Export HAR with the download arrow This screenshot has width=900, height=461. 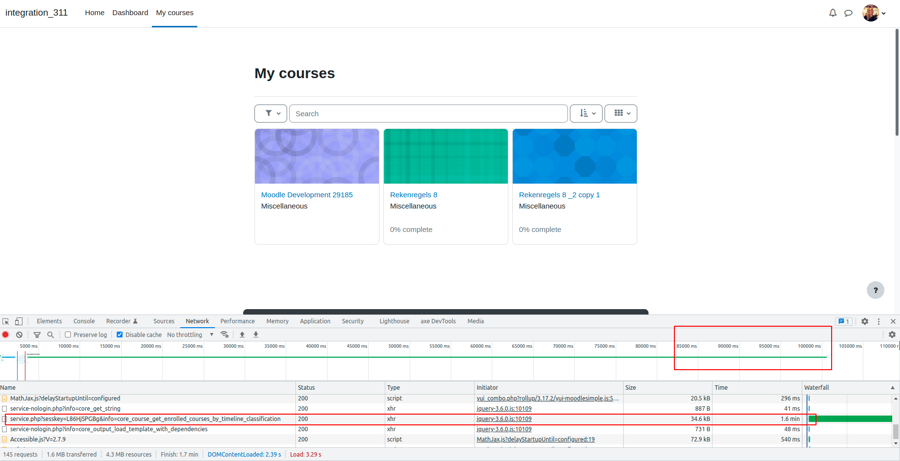(x=255, y=335)
